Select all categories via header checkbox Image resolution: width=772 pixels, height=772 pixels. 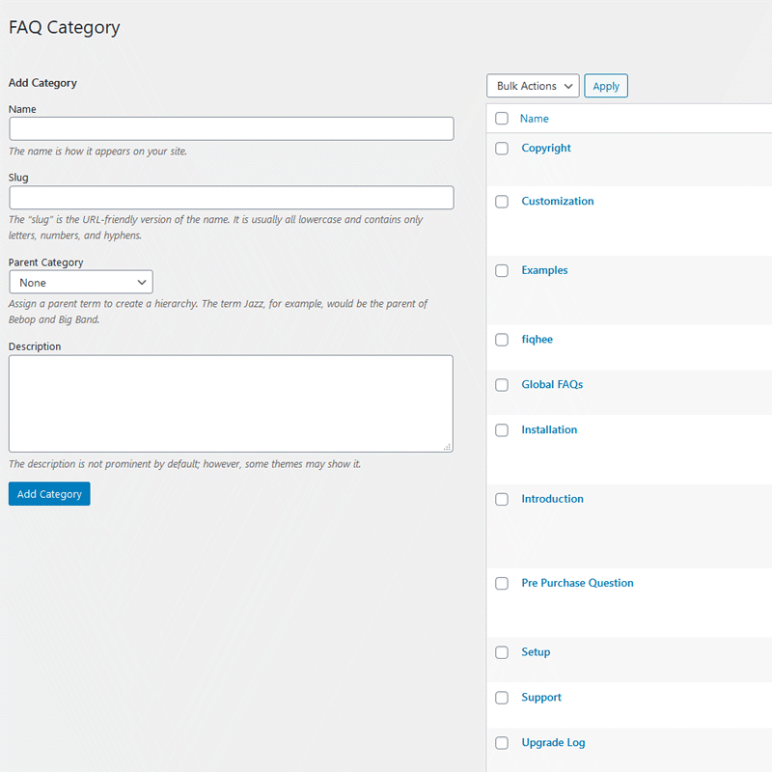click(501, 118)
